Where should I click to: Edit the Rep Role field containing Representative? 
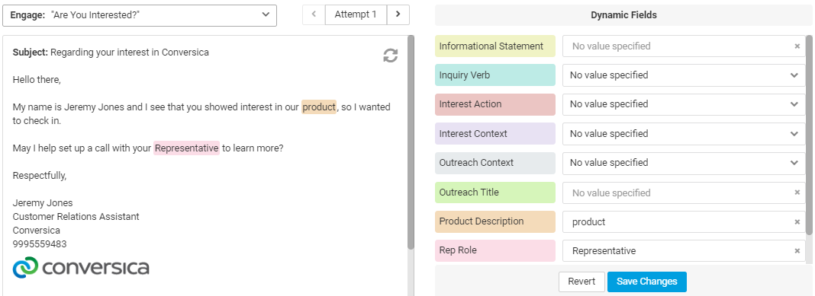coord(684,251)
